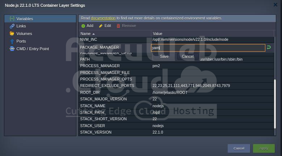The height and width of the screenshot is (156, 282).
Task: Cancel the inline variable edit
Action: (x=188, y=56)
